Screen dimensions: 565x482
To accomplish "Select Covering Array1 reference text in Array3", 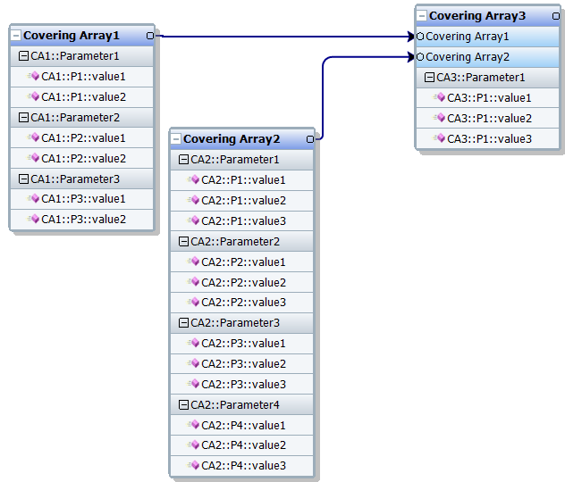I will pyautogui.click(x=468, y=37).
